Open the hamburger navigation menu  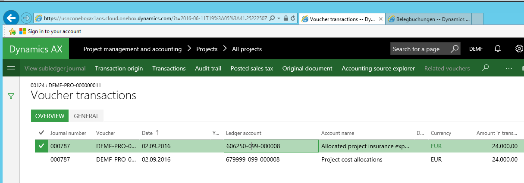pos(11,68)
